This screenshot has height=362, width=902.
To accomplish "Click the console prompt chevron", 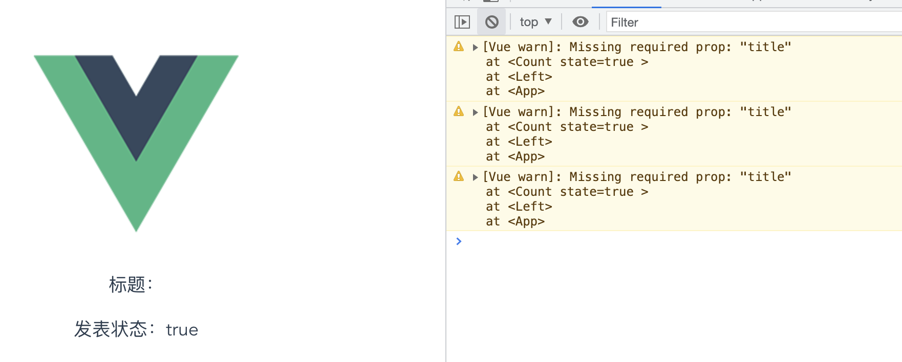I will [x=459, y=241].
